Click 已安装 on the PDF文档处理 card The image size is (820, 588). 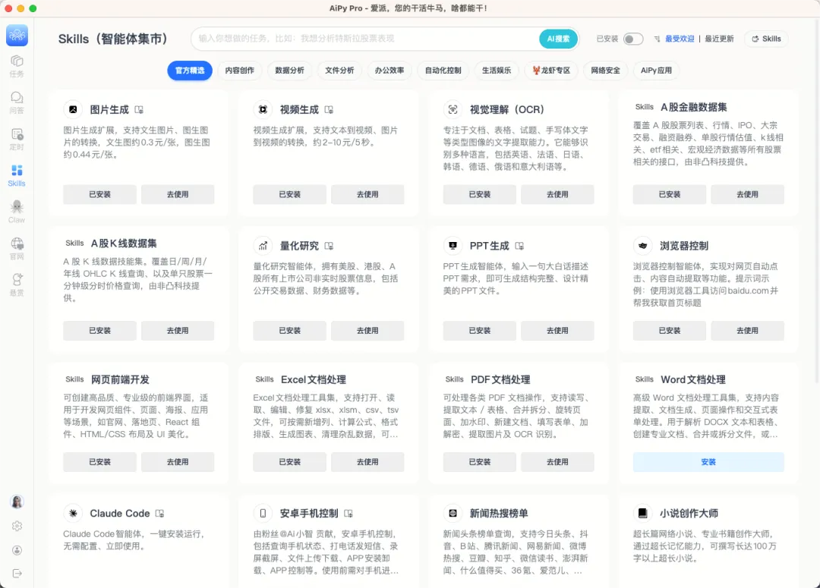(x=480, y=462)
